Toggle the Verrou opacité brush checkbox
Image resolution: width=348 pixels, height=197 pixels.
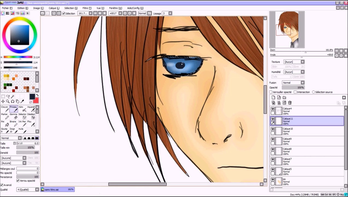[x=18, y=181]
